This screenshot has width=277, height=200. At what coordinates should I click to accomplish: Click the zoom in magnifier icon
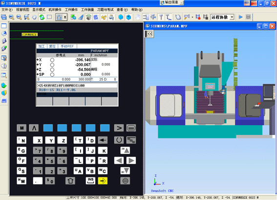coord(12,17)
